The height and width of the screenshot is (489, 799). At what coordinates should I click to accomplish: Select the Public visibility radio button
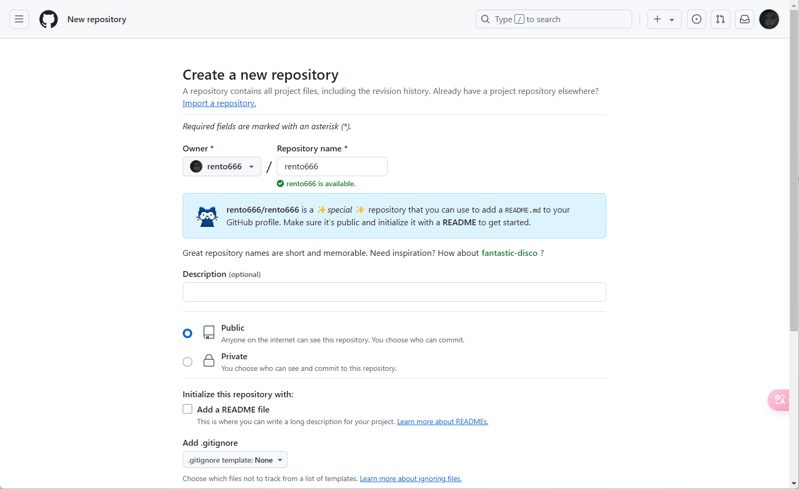[187, 333]
